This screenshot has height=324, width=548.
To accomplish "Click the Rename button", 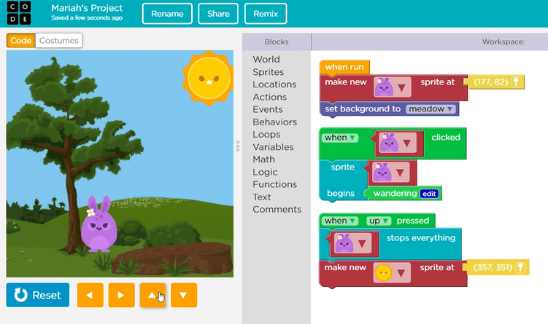I will 167,14.
